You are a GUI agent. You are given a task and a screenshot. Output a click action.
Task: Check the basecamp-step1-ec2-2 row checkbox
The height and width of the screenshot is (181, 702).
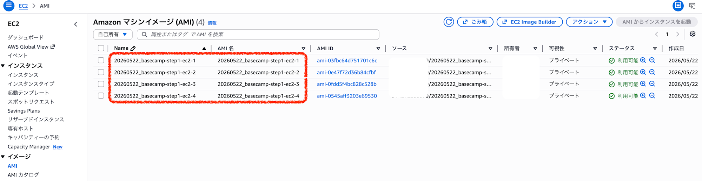click(101, 72)
